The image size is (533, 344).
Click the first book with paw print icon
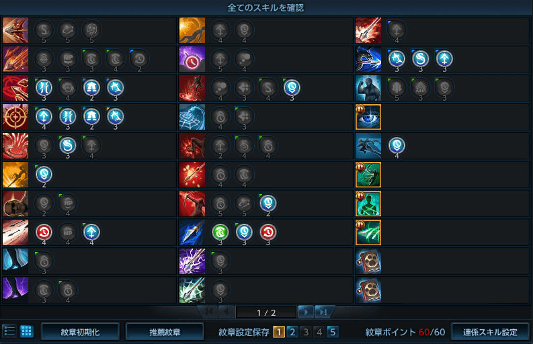coord(368,261)
